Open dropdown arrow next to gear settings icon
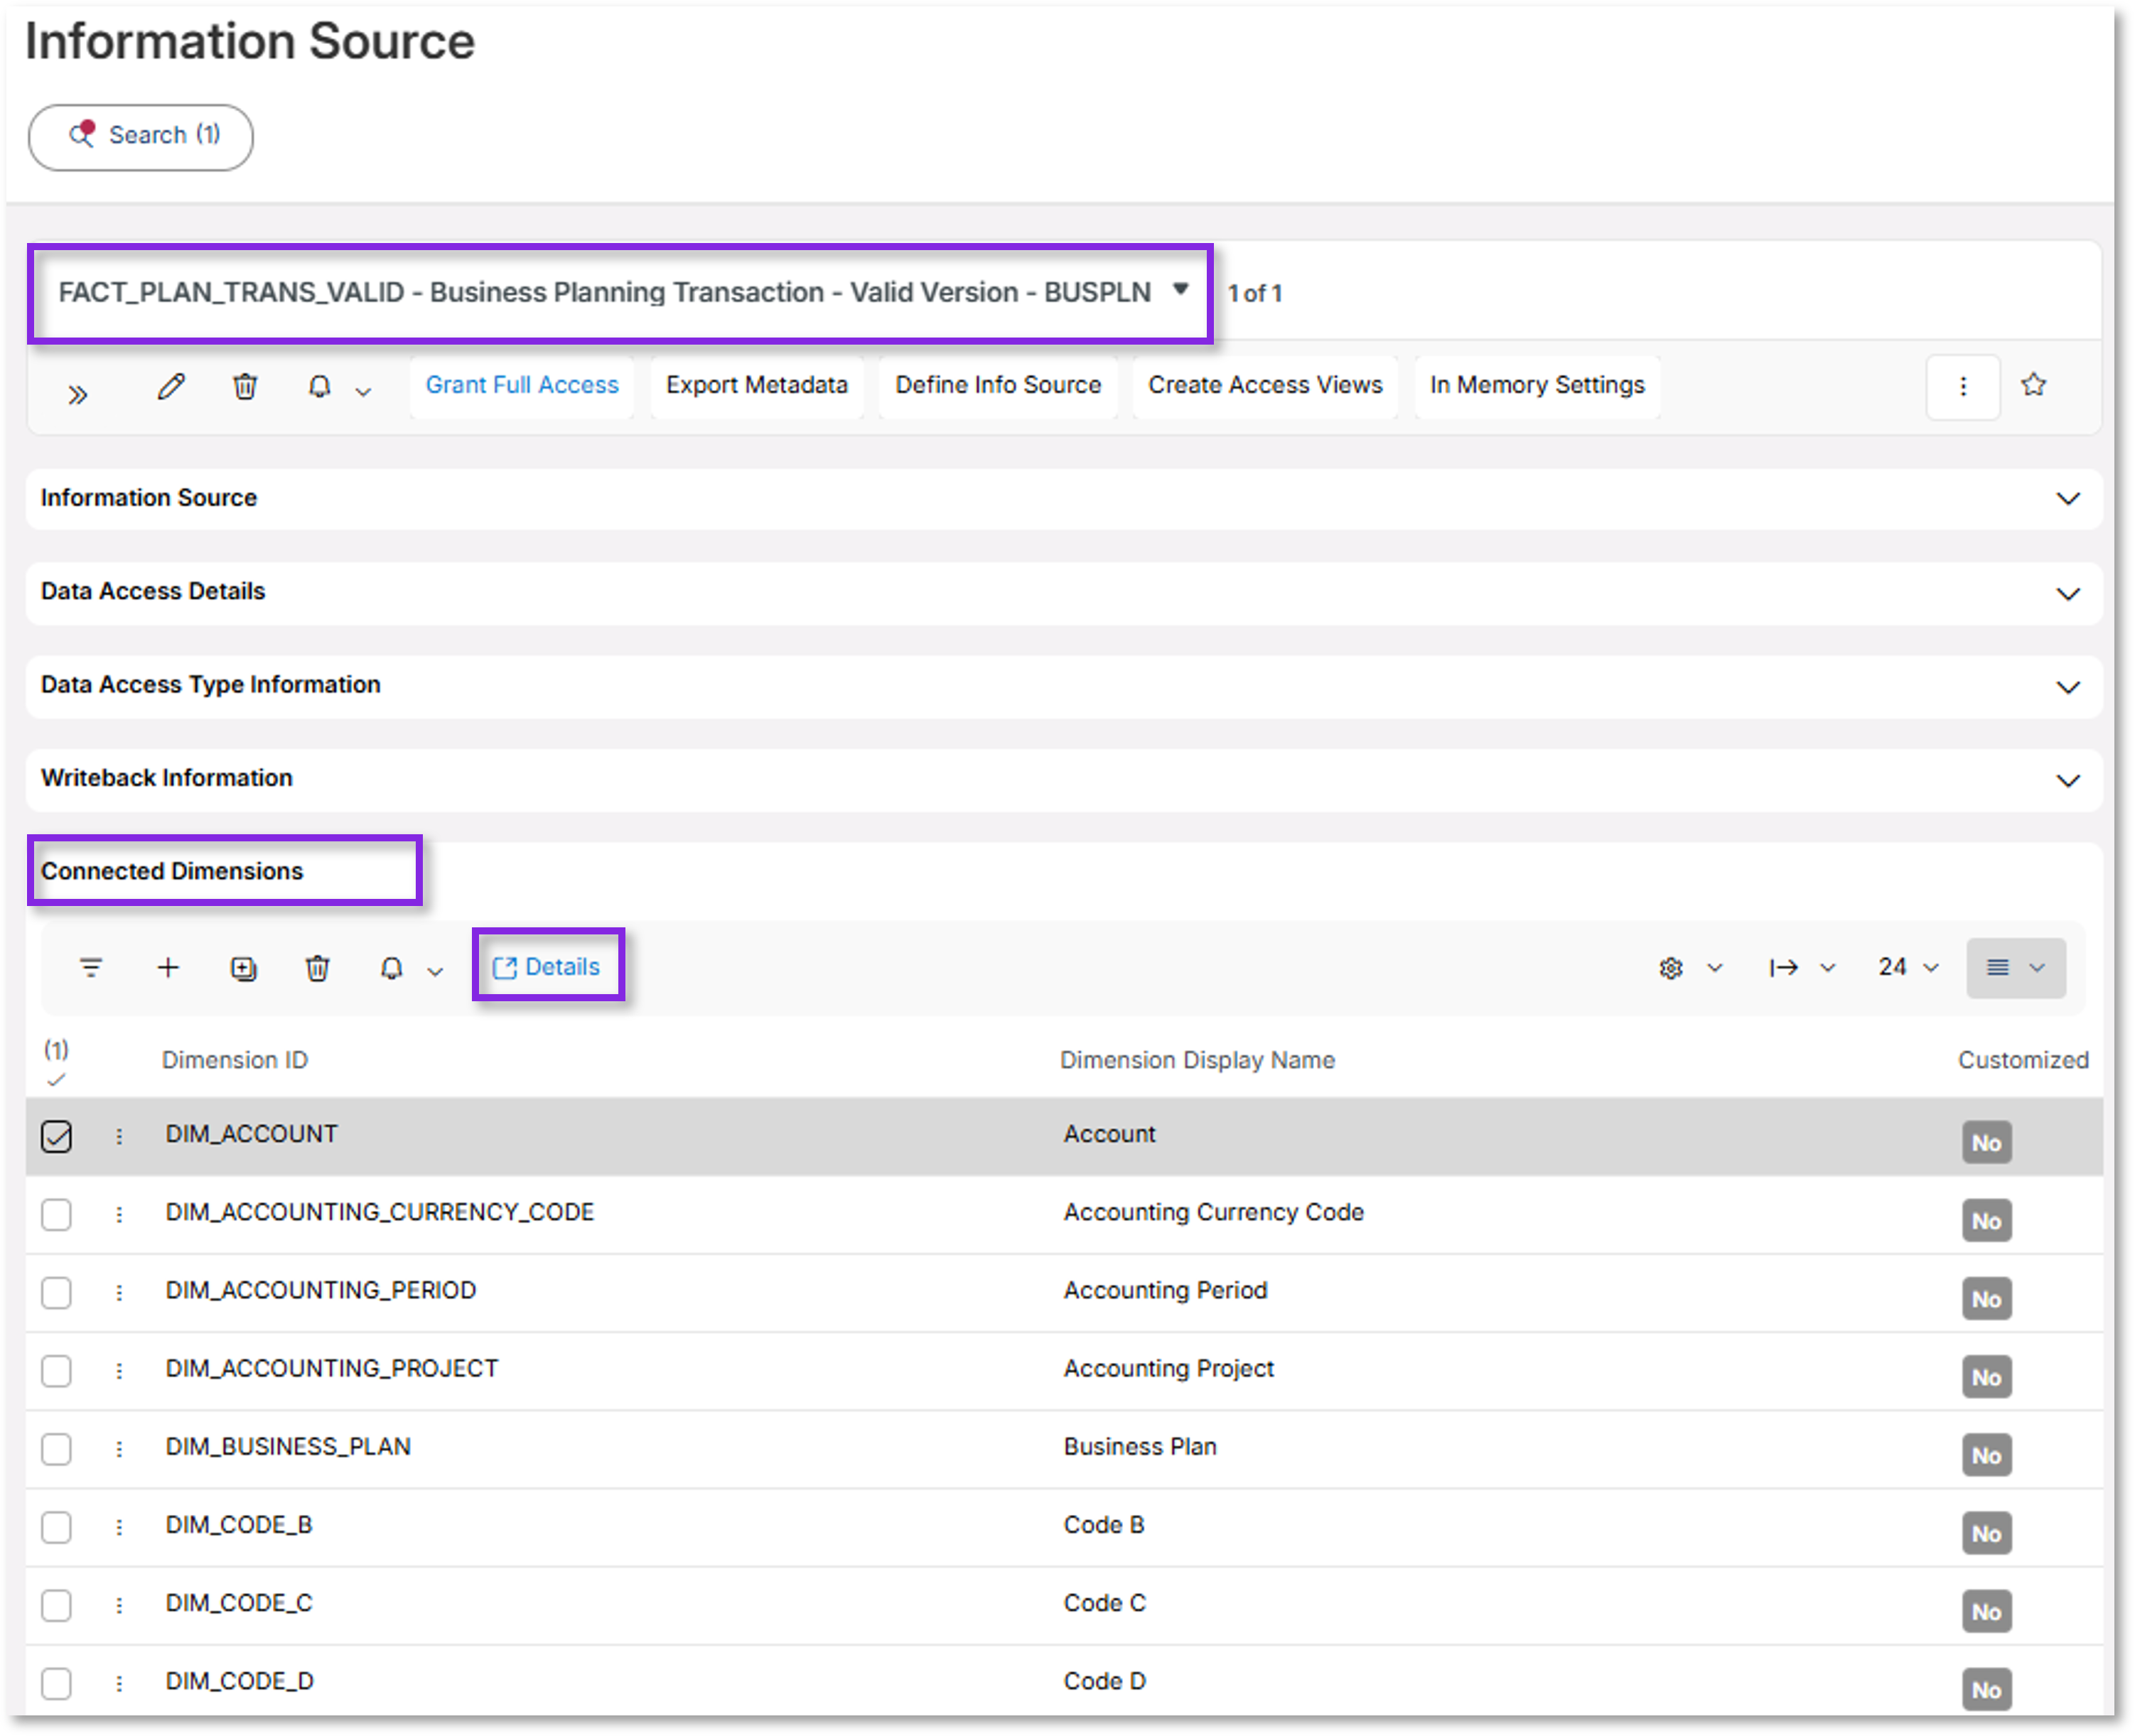The height and width of the screenshot is (1736, 2135). [x=1714, y=968]
